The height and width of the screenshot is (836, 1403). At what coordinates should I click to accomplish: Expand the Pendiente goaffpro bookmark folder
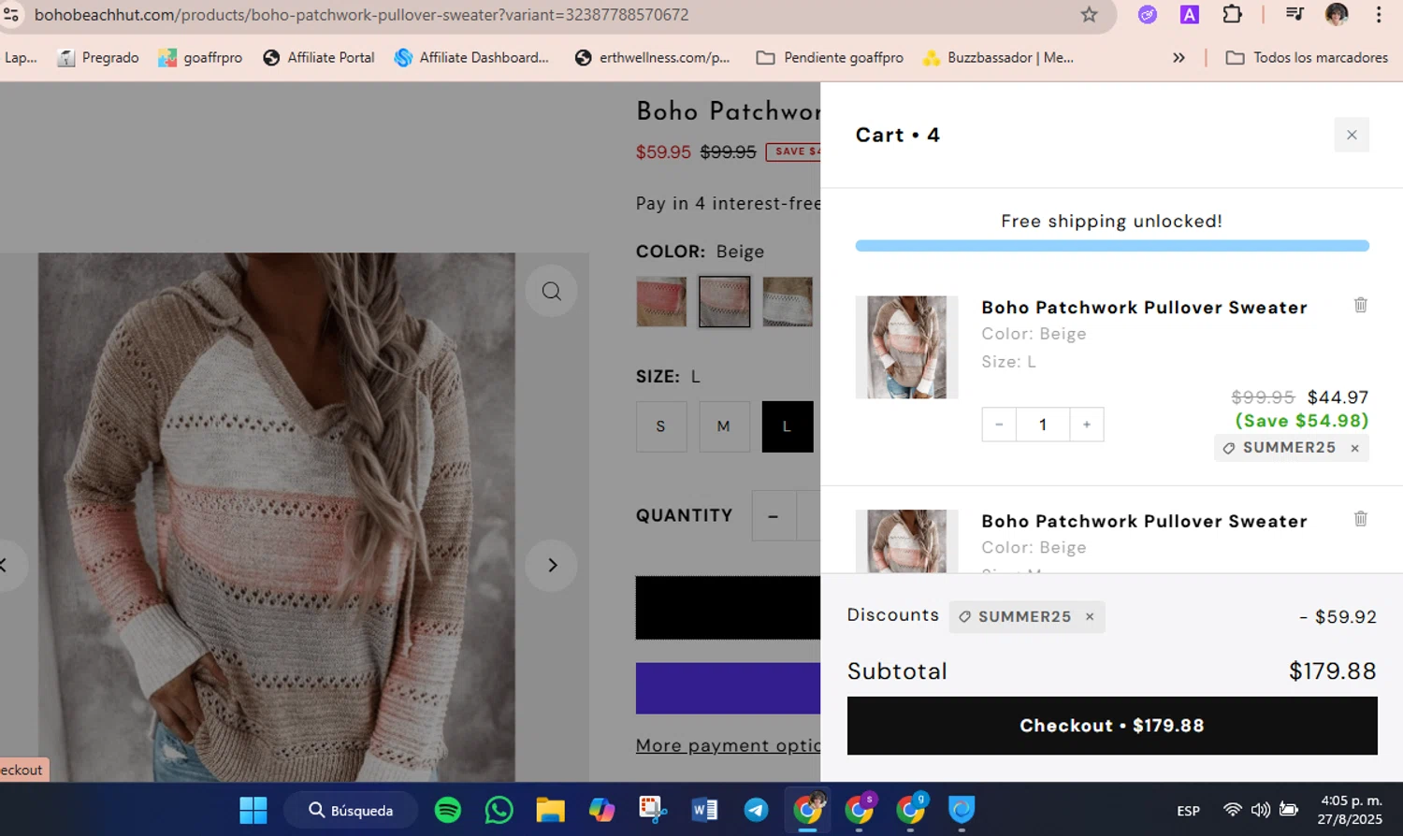pos(830,58)
